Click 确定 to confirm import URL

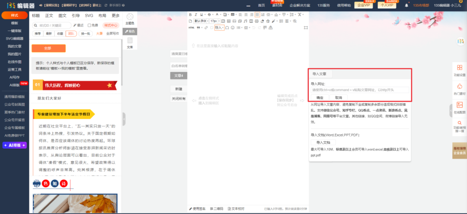tap(320, 97)
